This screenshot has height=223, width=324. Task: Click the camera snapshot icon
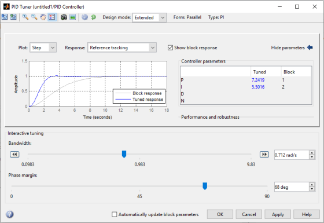pos(64,17)
